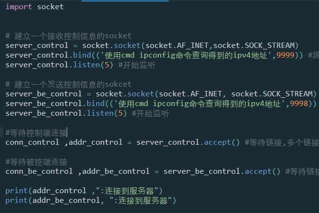
Task: Click conn_control variable name
Action: [x=32, y=142]
